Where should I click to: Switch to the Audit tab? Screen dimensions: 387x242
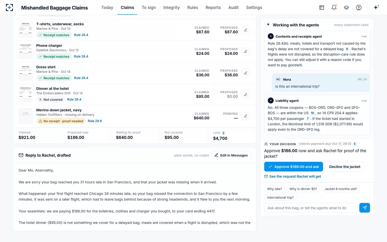tap(234, 8)
